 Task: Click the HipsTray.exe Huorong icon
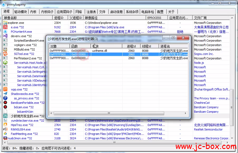[5, 125]
